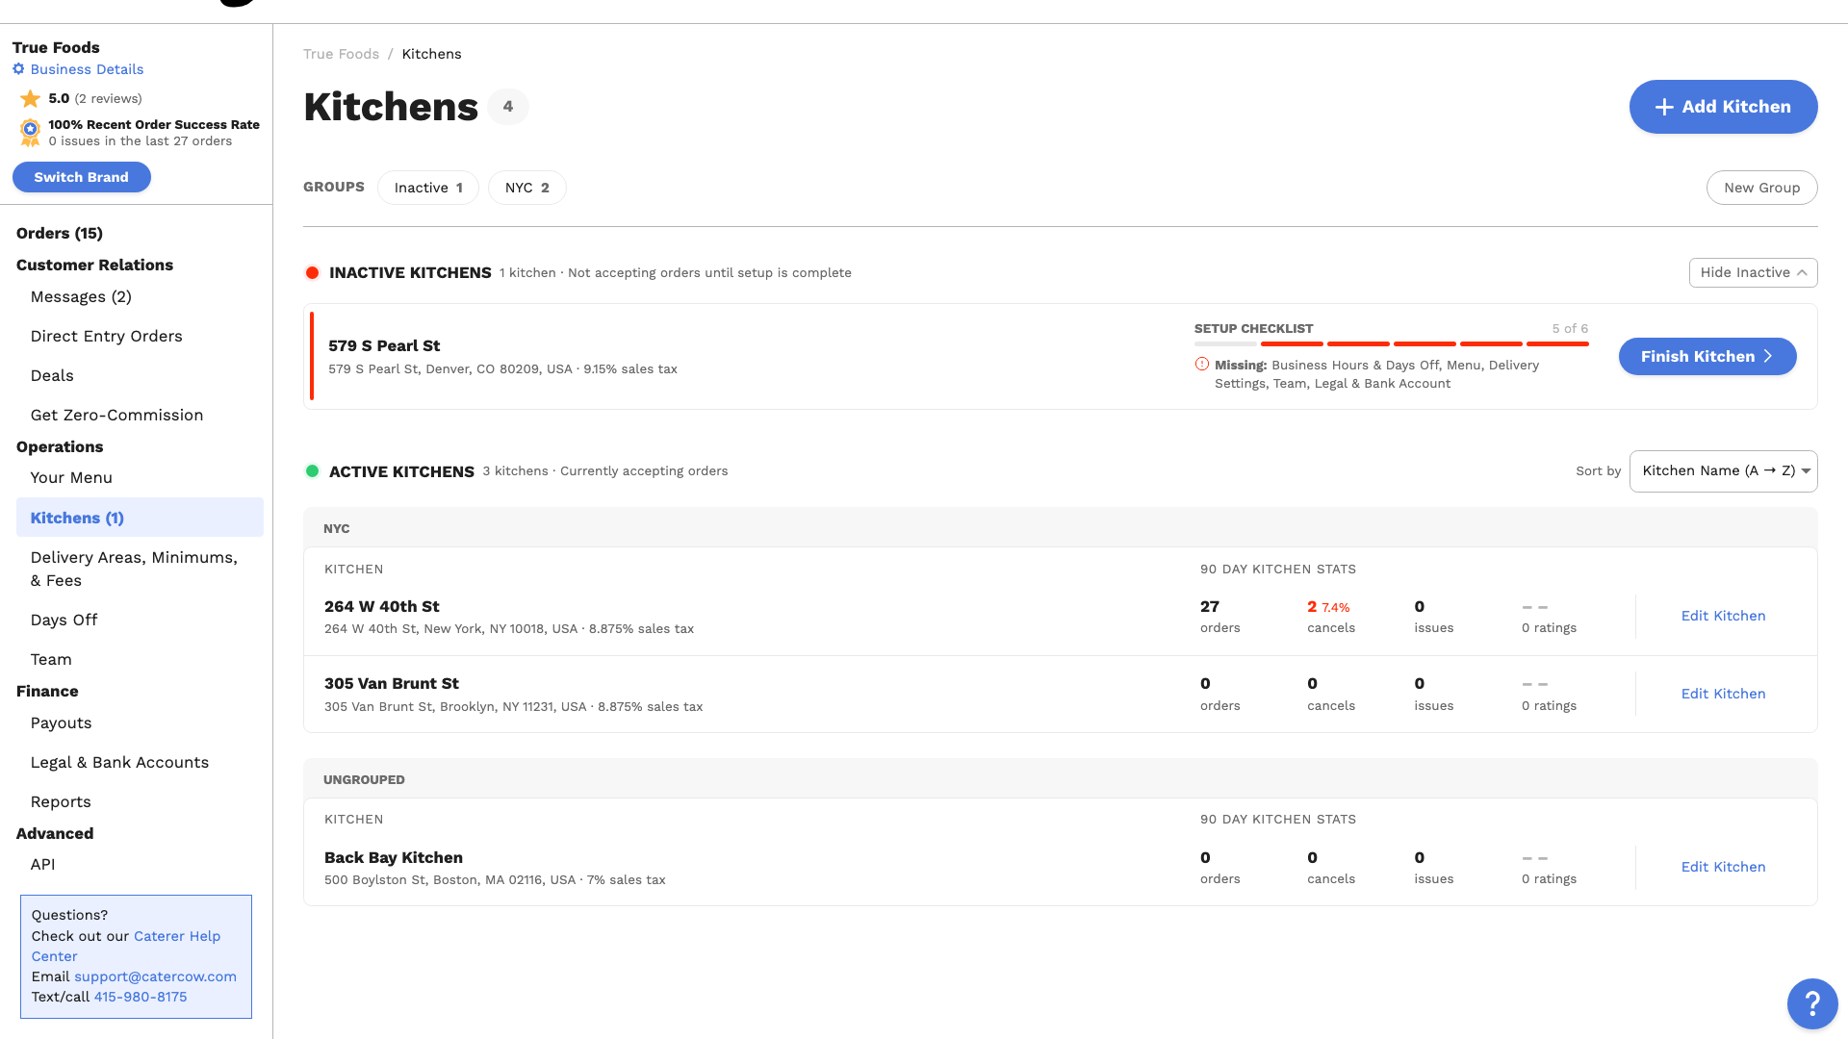Filter by the Inactive group chip

pyautogui.click(x=428, y=188)
